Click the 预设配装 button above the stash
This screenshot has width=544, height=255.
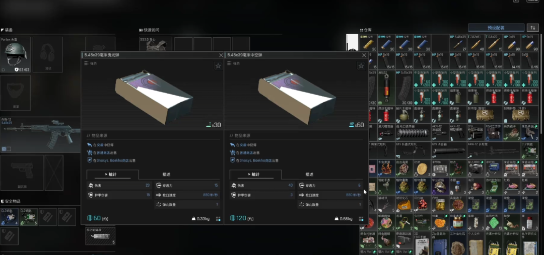[x=496, y=28]
